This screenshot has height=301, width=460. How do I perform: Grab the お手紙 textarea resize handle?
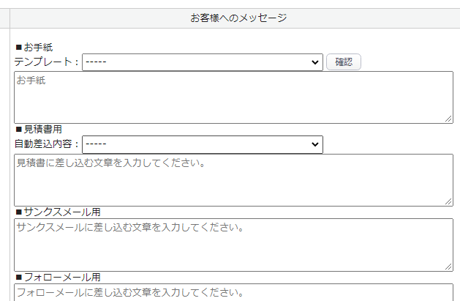(x=448, y=119)
